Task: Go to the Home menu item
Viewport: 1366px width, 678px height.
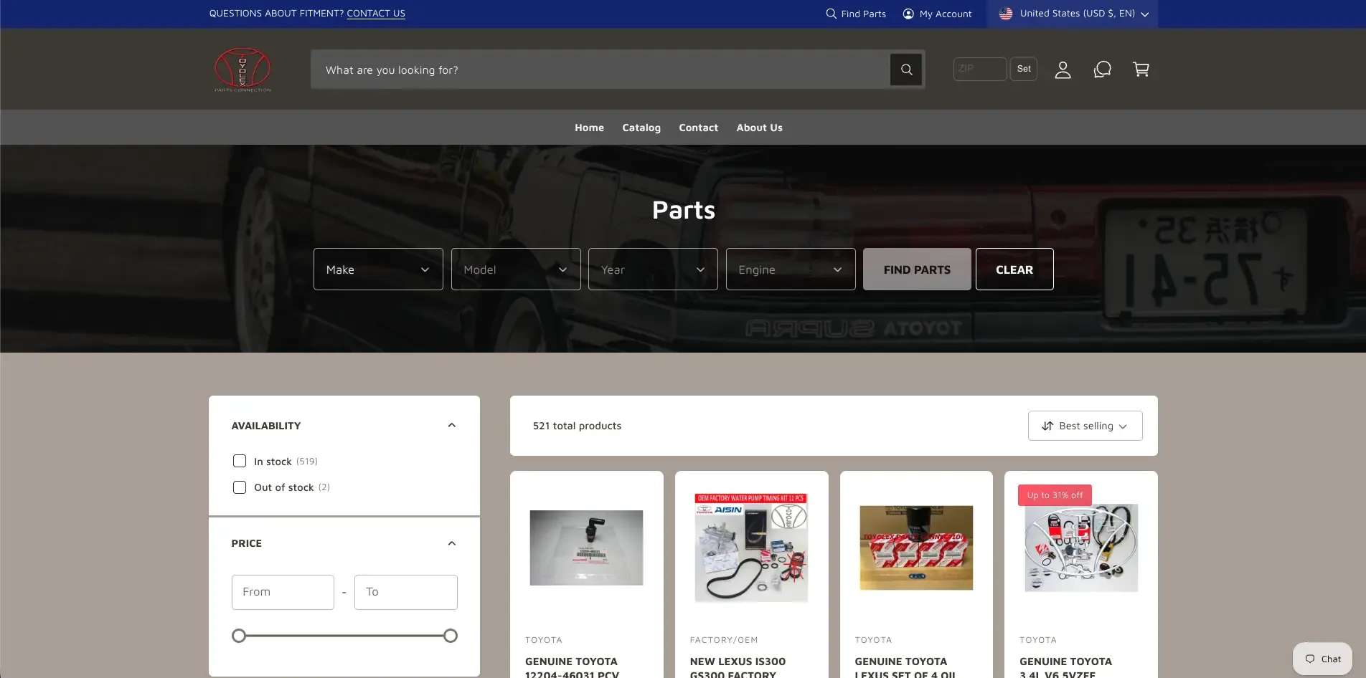Action: coord(589,128)
